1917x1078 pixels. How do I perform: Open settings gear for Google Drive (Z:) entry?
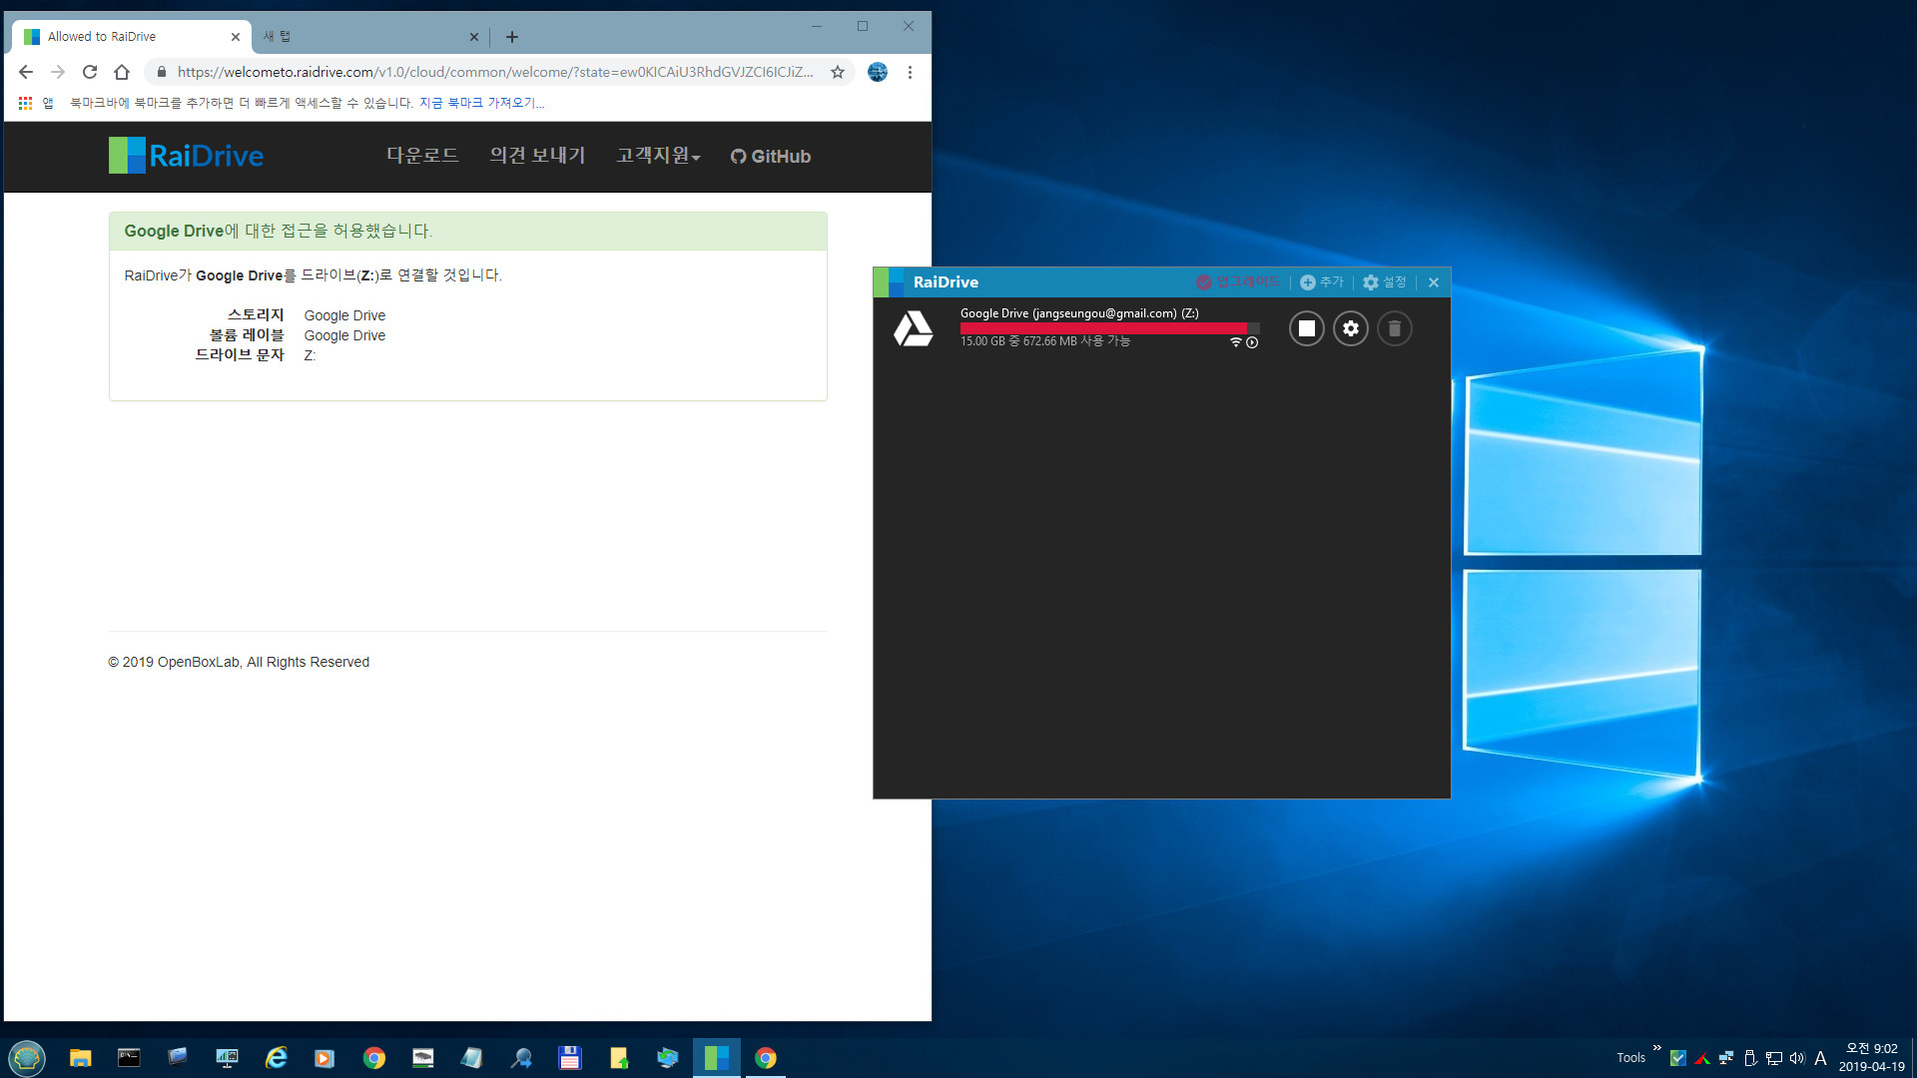tap(1350, 328)
